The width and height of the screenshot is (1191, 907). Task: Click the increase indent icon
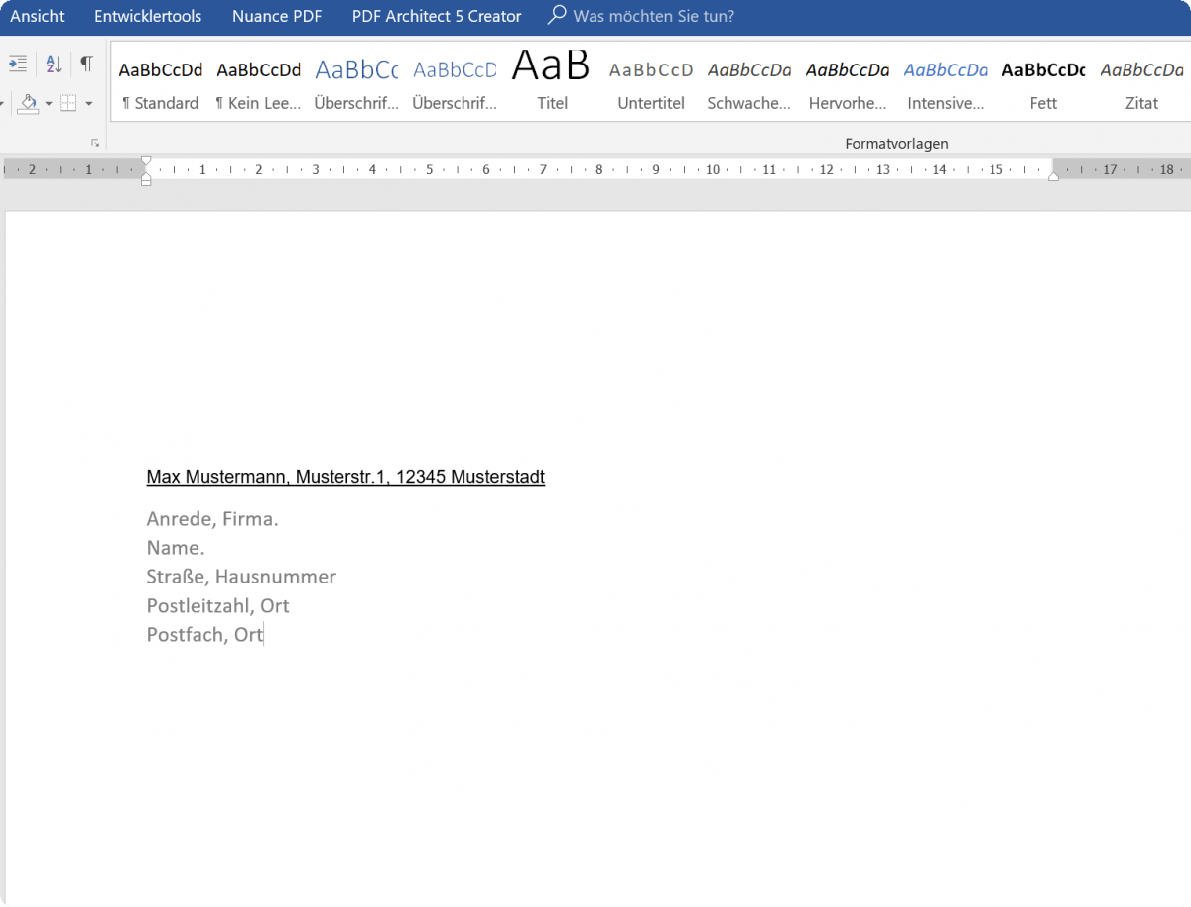point(17,63)
